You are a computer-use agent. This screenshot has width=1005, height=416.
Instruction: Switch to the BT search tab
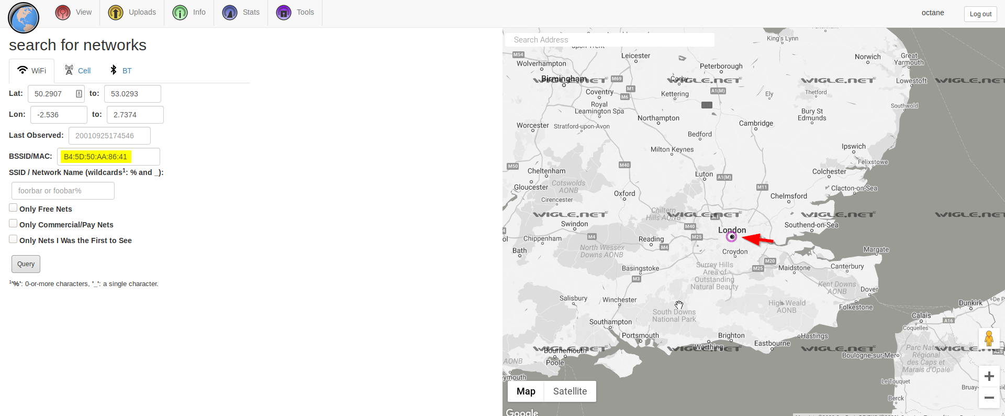pos(120,71)
